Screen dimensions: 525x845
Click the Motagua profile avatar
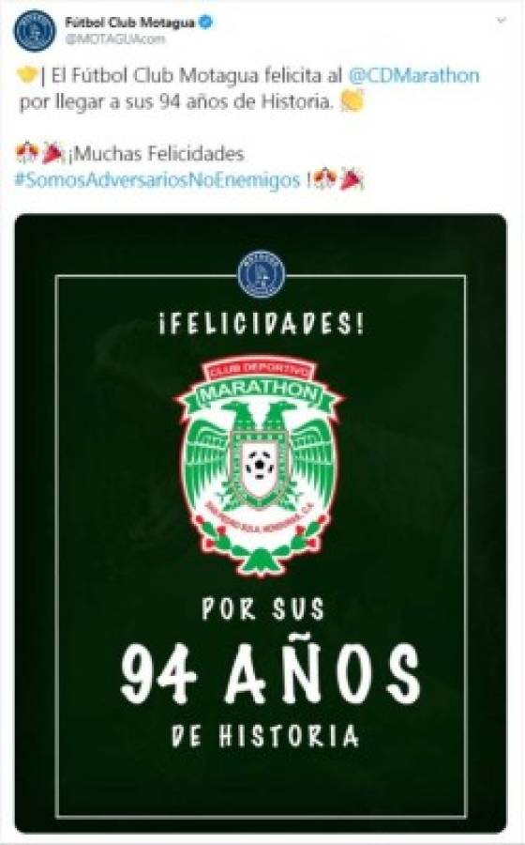coord(35,31)
